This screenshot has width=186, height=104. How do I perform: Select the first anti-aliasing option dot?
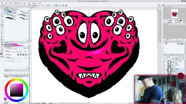pyautogui.click(x=18, y=55)
